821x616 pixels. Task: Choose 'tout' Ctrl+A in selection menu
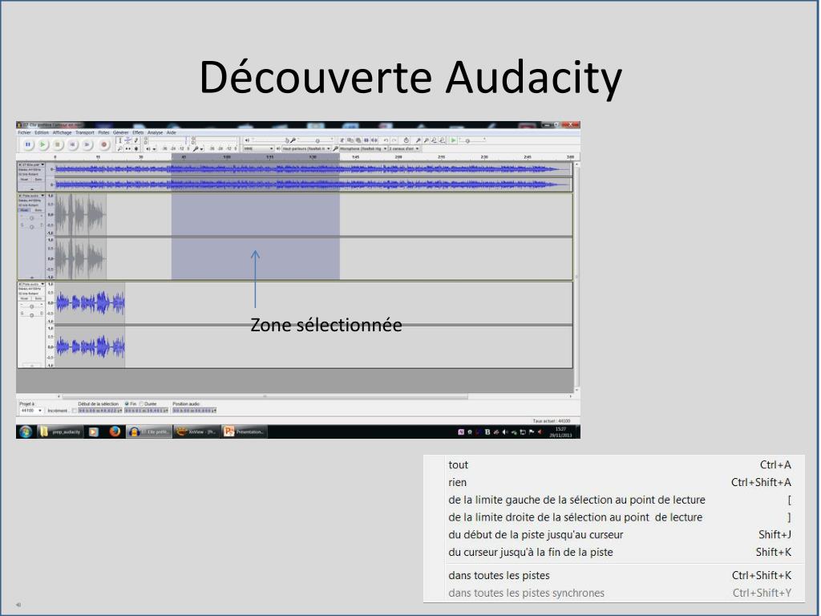pos(614,464)
